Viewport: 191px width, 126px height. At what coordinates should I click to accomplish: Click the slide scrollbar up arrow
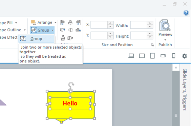(x=176, y=67)
